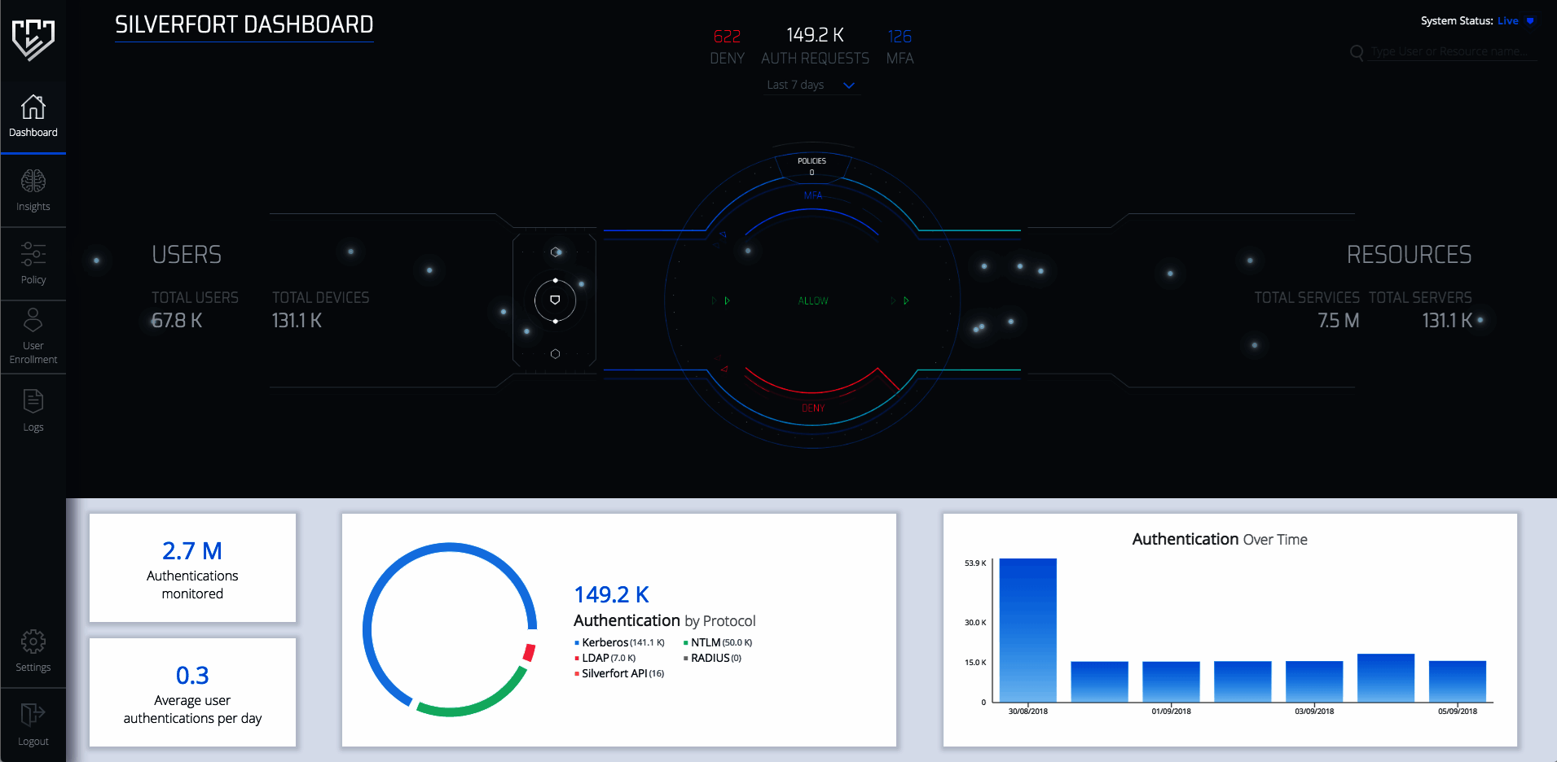Click the DENY label in the gauge
The height and width of the screenshot is (762, 1557).
(813, 409)
